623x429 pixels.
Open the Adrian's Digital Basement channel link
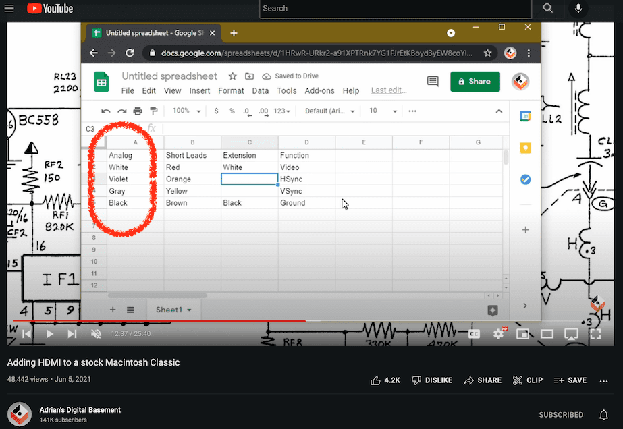point(80,410)
